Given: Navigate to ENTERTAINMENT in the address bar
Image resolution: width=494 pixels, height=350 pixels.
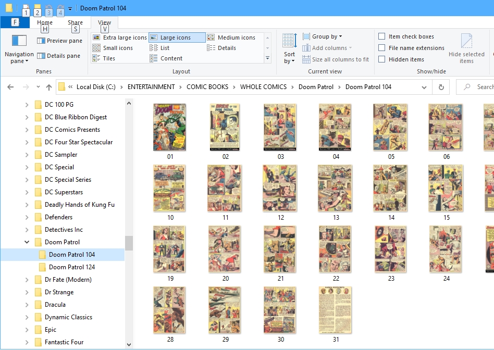Looking at the screenshot, I should (x=151, y=87).
